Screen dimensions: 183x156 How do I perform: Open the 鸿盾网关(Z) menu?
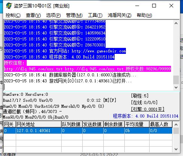coord(119,15)
